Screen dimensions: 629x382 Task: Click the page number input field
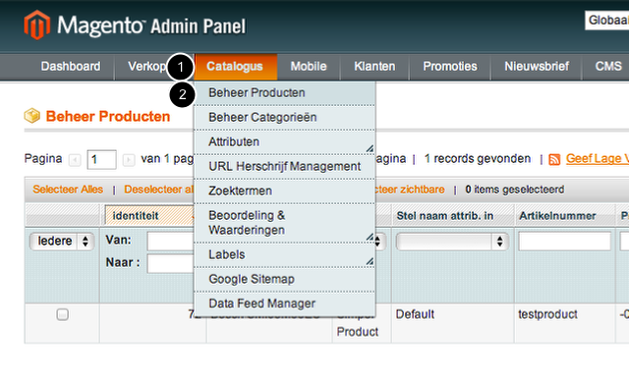coord(101,159)
